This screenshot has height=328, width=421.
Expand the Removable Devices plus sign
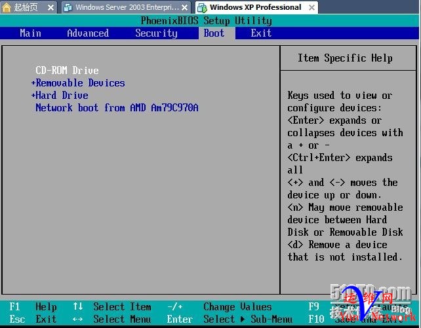33,82
